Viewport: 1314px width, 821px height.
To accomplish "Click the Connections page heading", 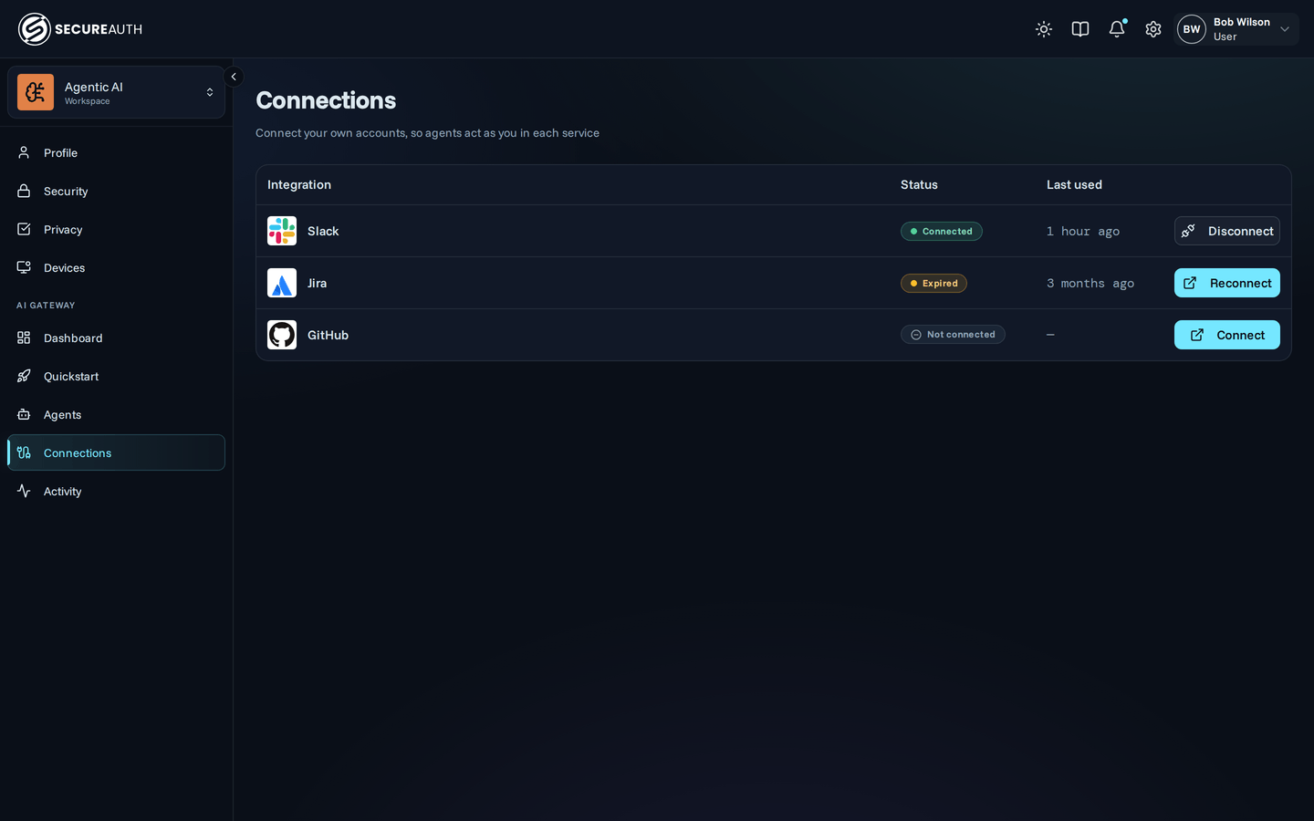I will click(x=326, y=100).
